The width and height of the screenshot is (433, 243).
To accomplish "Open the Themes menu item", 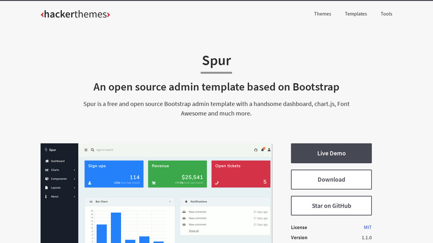I will [322, 14].
